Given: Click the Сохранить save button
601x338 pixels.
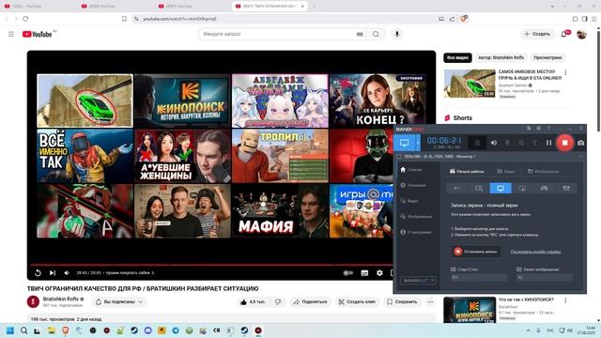Looking at the screenshot, I should (x=402, y=302).
